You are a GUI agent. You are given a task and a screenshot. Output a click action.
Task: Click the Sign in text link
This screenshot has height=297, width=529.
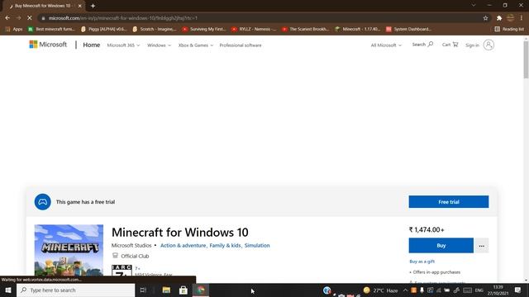pyautogui.click(x=472, y=45)
